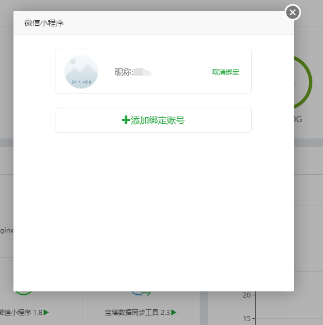This screenshot has height=325, width=323.
Task: Click the 15 axis label on the background chart
Action: click(x=247, y=318)
